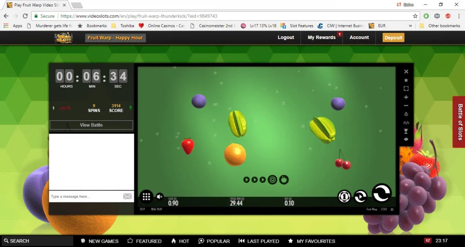Shrink the game window with the minus icon
The image size is (465, 247).
point(406,106)
